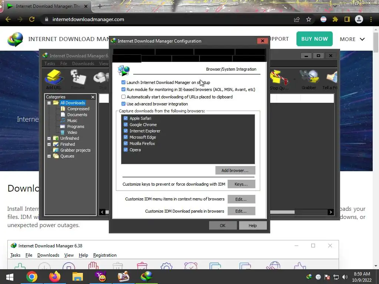
Task: Open the volume control in the system tray
Action: coord(345,277)
